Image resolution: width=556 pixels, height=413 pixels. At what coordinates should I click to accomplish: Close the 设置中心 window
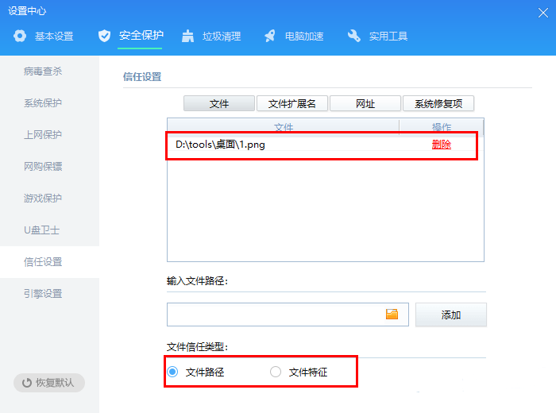(x=542, y=13)
